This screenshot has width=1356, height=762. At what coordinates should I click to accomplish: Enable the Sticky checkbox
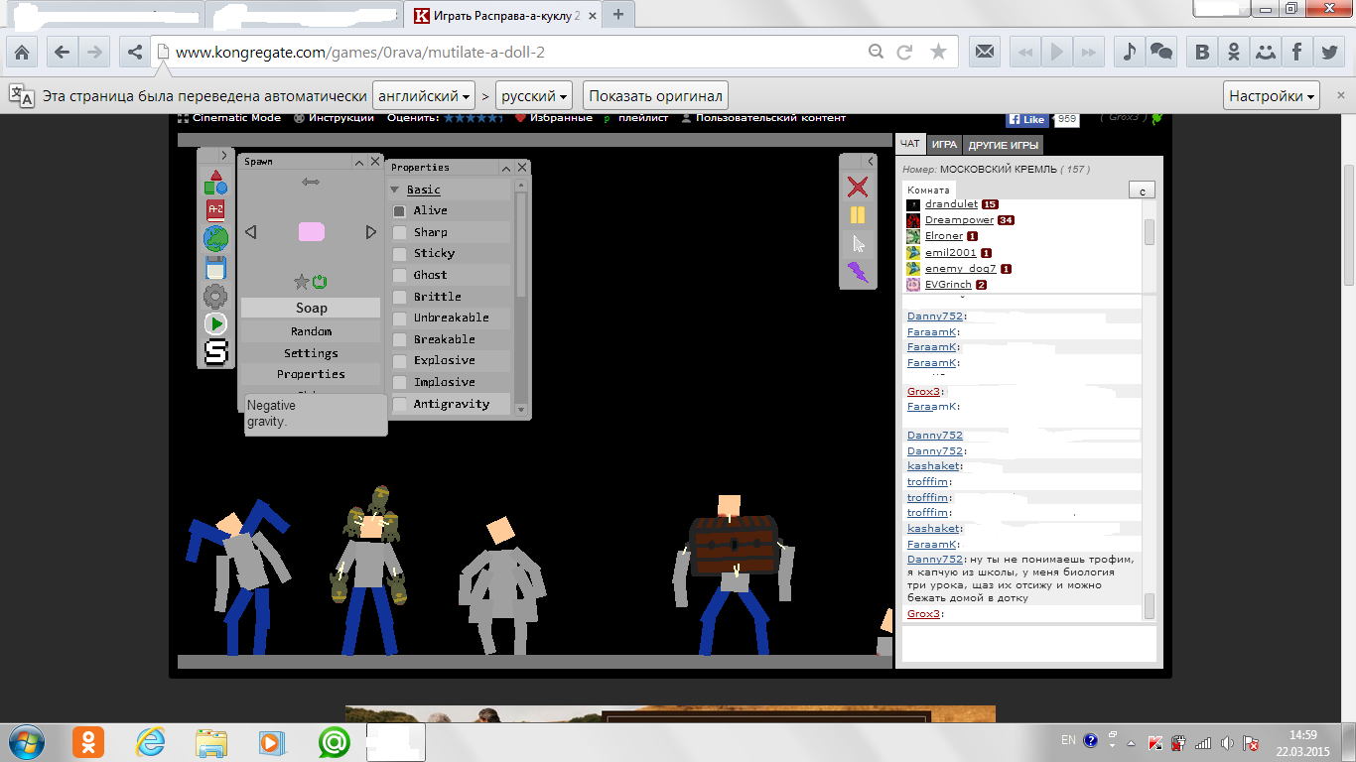(x=399, y=254)
